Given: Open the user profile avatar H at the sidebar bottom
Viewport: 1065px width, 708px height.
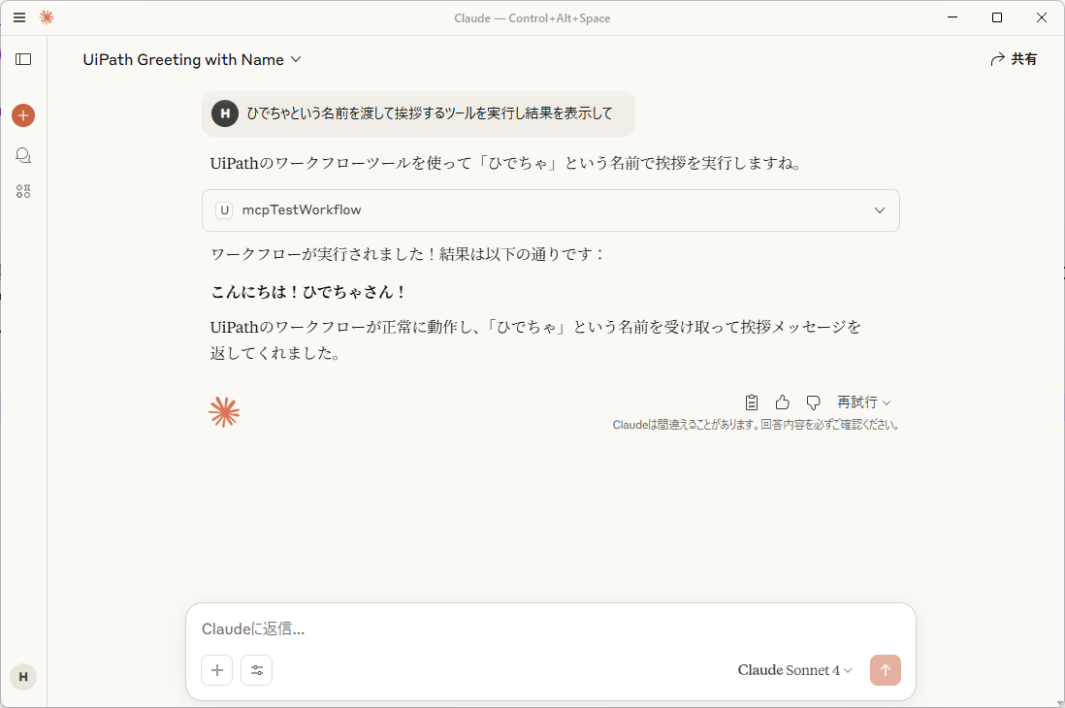Looking at the screenshot, I should coord(23,677).
